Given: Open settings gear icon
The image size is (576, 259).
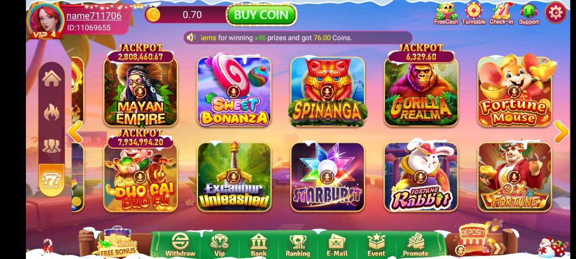Looking at the screenshot, I should coord(555,13).
